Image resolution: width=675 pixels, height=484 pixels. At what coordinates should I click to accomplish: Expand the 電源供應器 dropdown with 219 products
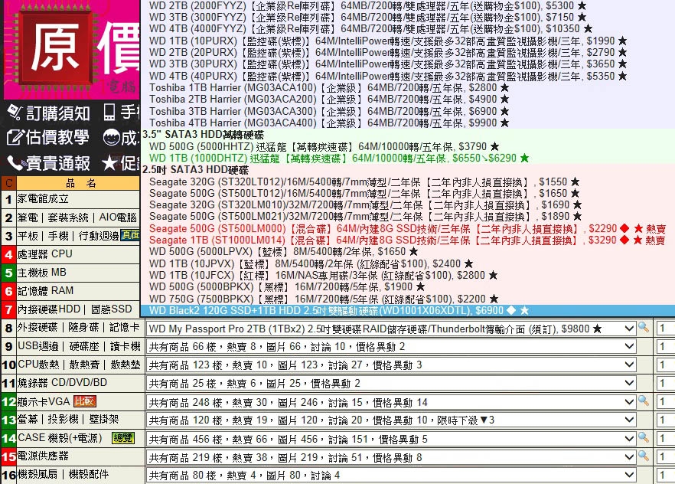pos(391,457)
